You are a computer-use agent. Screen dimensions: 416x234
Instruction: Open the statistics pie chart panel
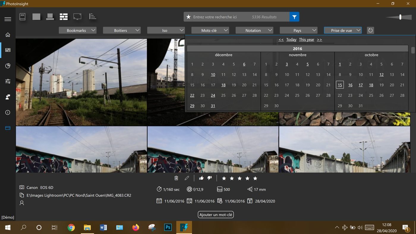pos(7,66)
